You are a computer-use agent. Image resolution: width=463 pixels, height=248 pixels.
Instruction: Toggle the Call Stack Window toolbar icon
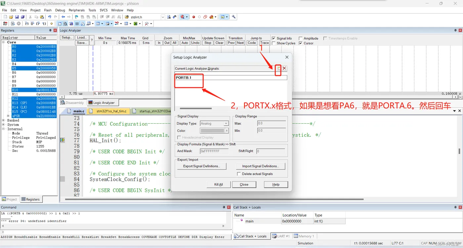click(x=83, y=24)
